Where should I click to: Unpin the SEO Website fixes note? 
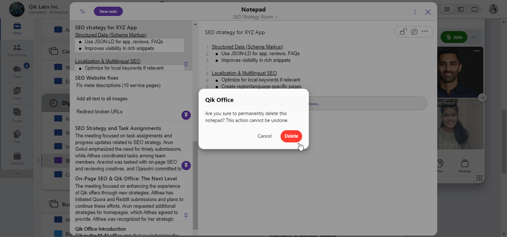tap(186, 115)
